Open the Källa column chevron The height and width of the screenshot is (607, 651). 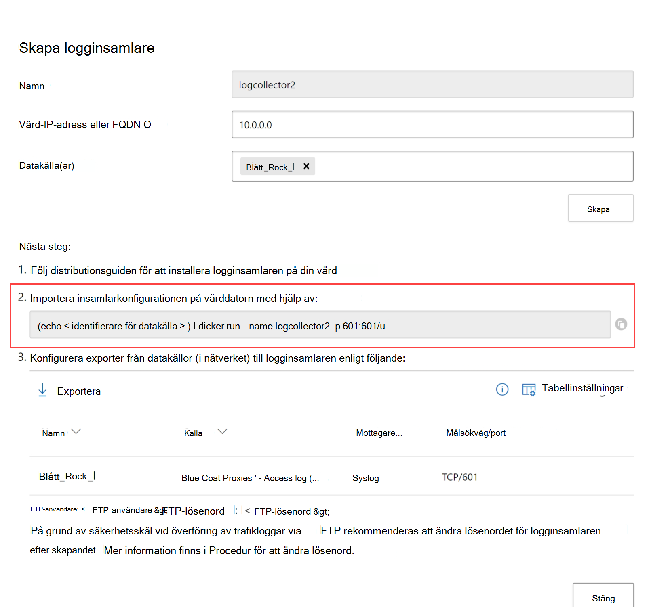[222, 432]
